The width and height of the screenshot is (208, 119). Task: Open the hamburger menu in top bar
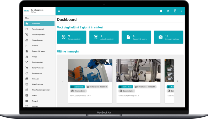[x=59, y=11]
